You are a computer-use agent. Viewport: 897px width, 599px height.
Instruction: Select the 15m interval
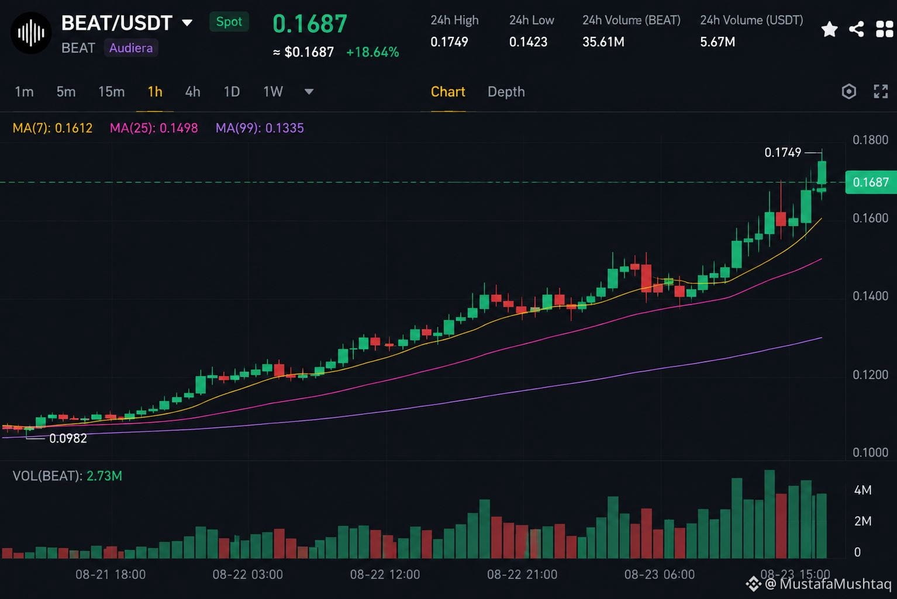pyautogui.click(x=111, y=92)
